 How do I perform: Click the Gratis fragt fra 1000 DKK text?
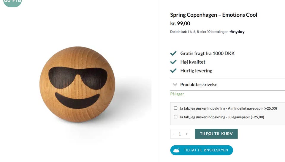(x=207, y=54)
